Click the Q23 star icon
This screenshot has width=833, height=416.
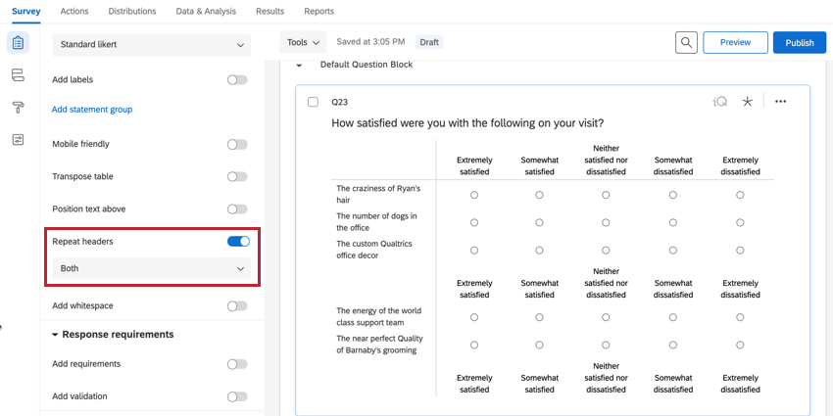(748, 102)
